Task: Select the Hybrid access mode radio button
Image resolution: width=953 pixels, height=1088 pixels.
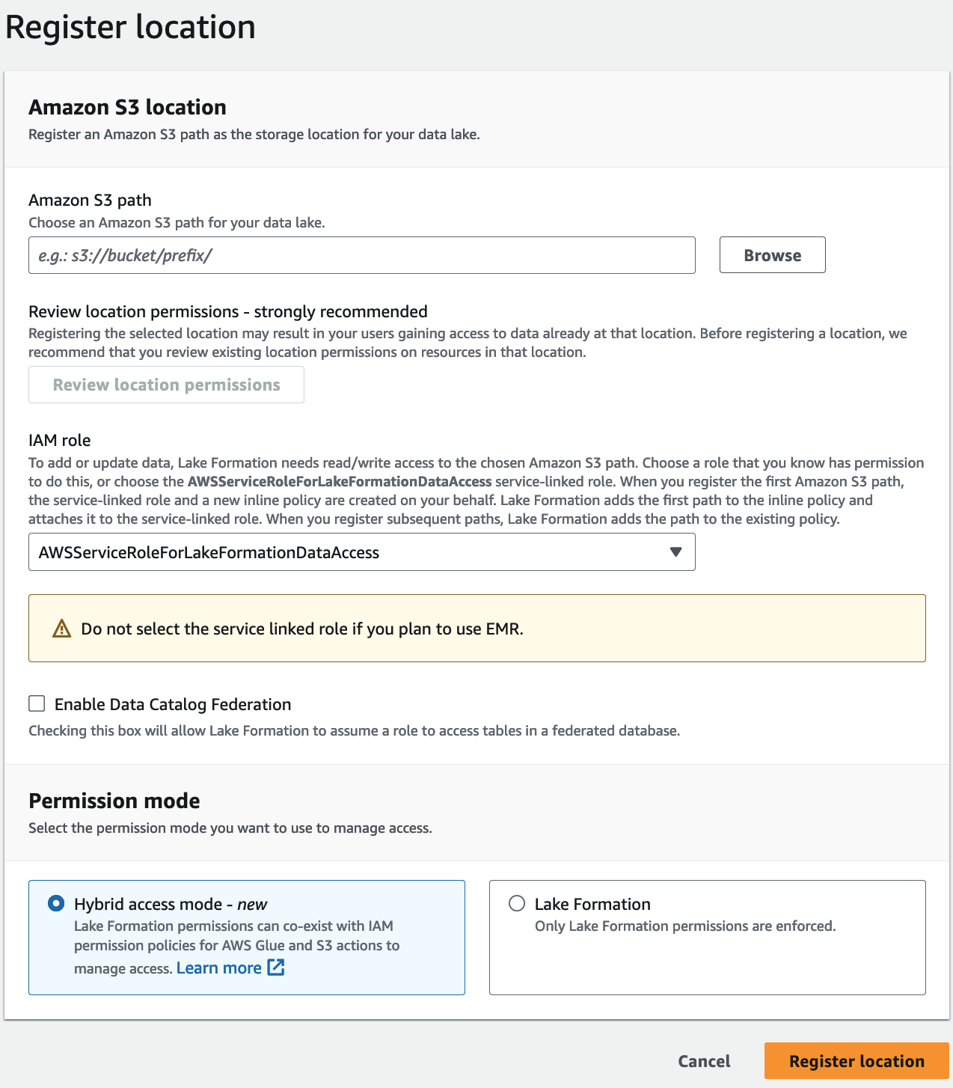Action: [56, 903]
